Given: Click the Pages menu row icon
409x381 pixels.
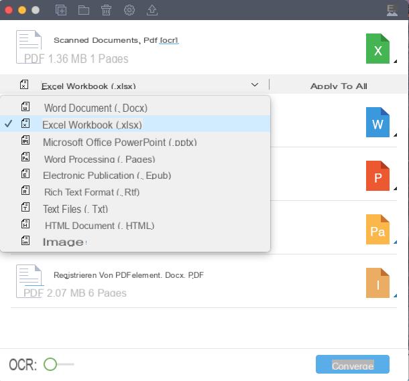Looking at the screenshot, I should 25,157.
